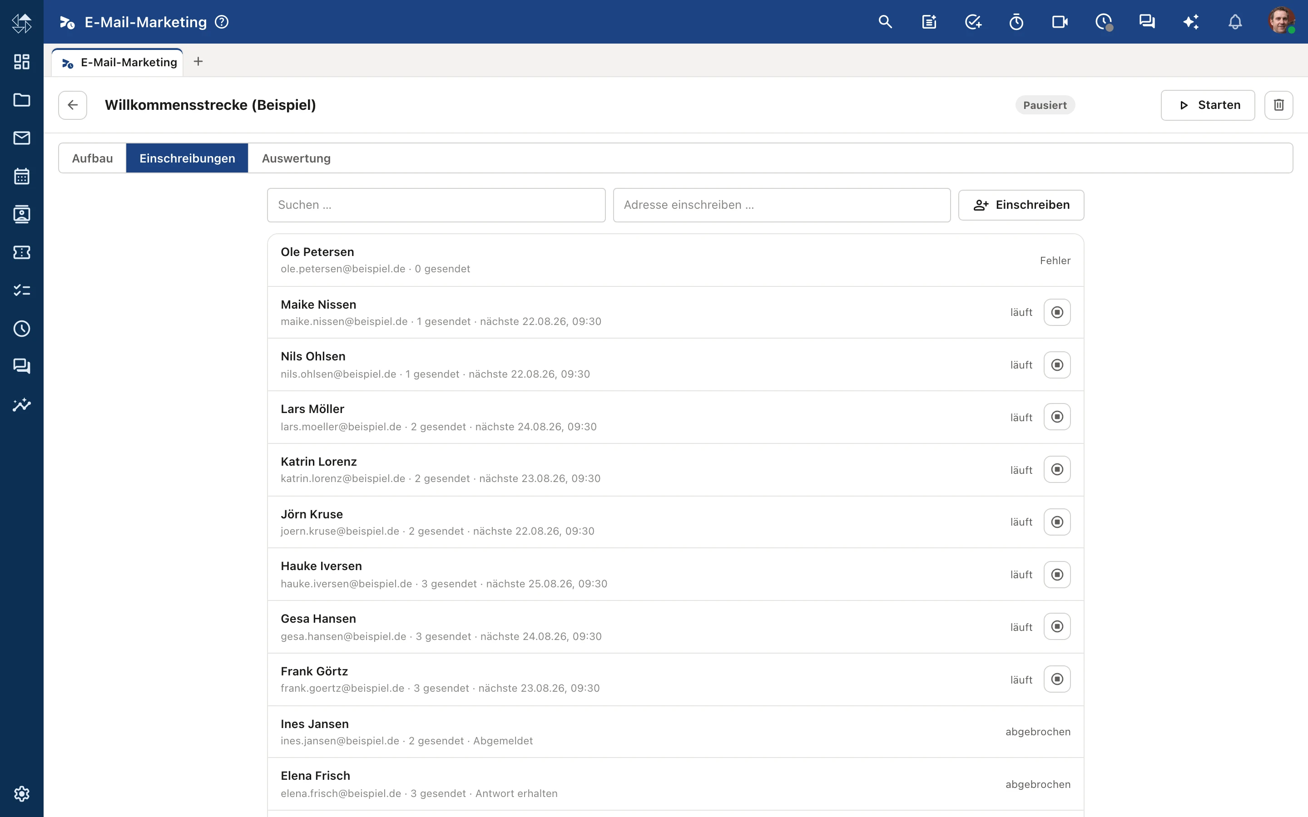Open calendar icon in sidebar
Screen dimensions: 1308x817
pyautogui.click(x=22, y=176)
